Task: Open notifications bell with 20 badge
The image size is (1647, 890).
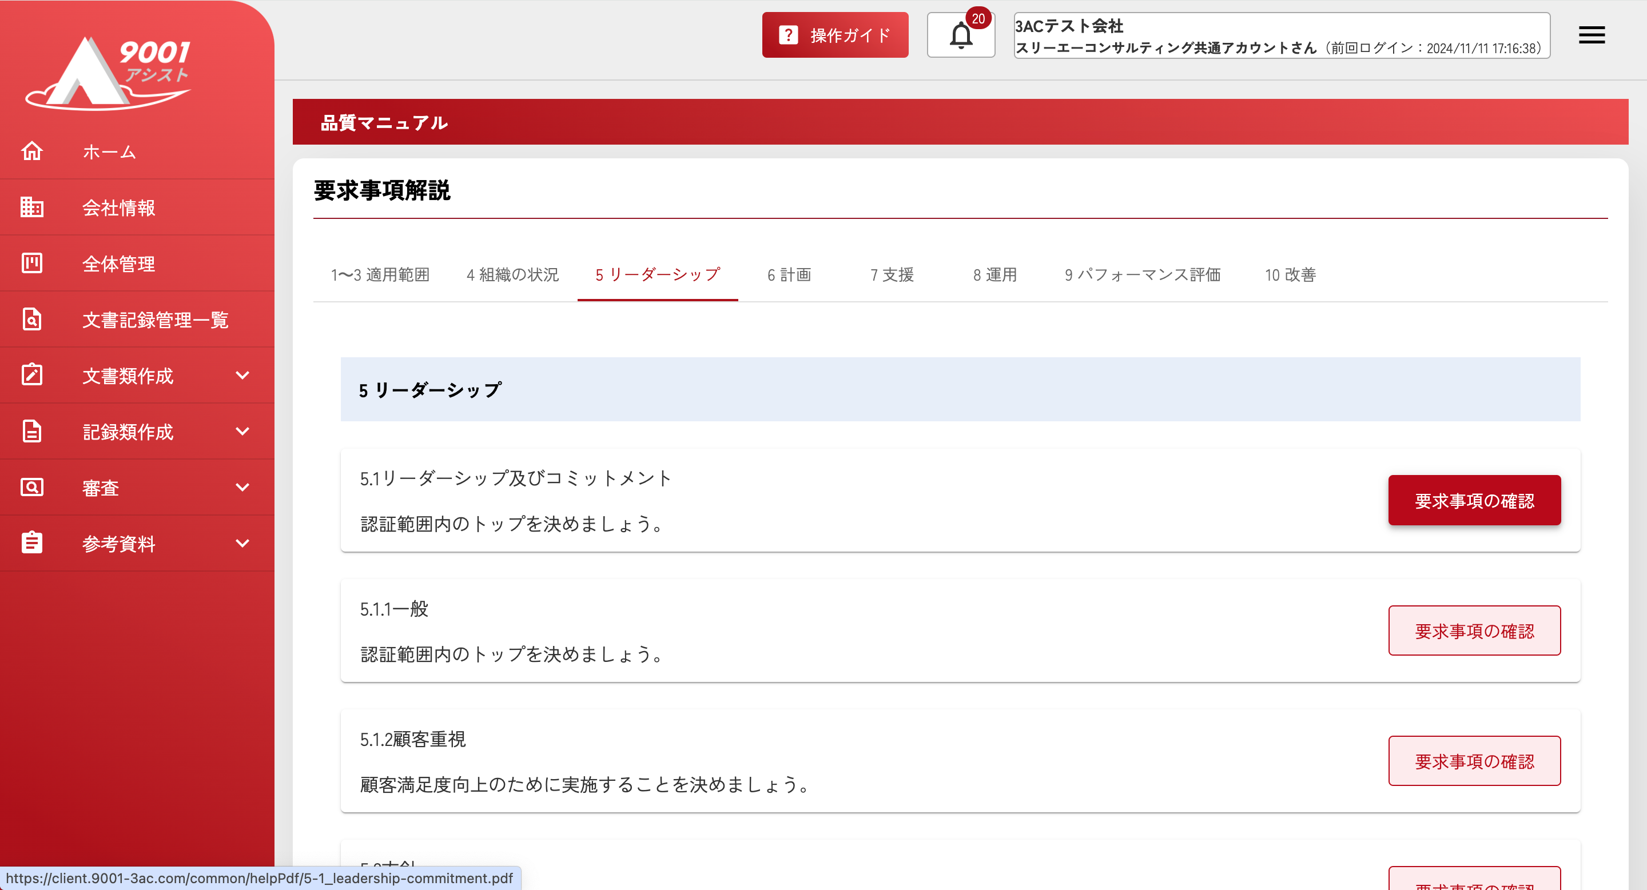Action: point(960,35)
